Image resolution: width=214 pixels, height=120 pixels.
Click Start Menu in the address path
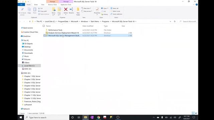pos(95,21)
